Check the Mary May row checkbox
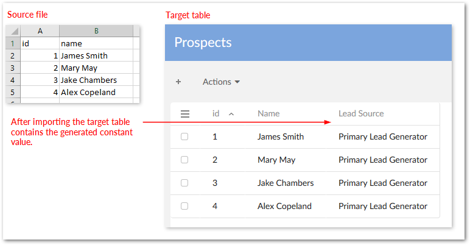 [184, 160]
